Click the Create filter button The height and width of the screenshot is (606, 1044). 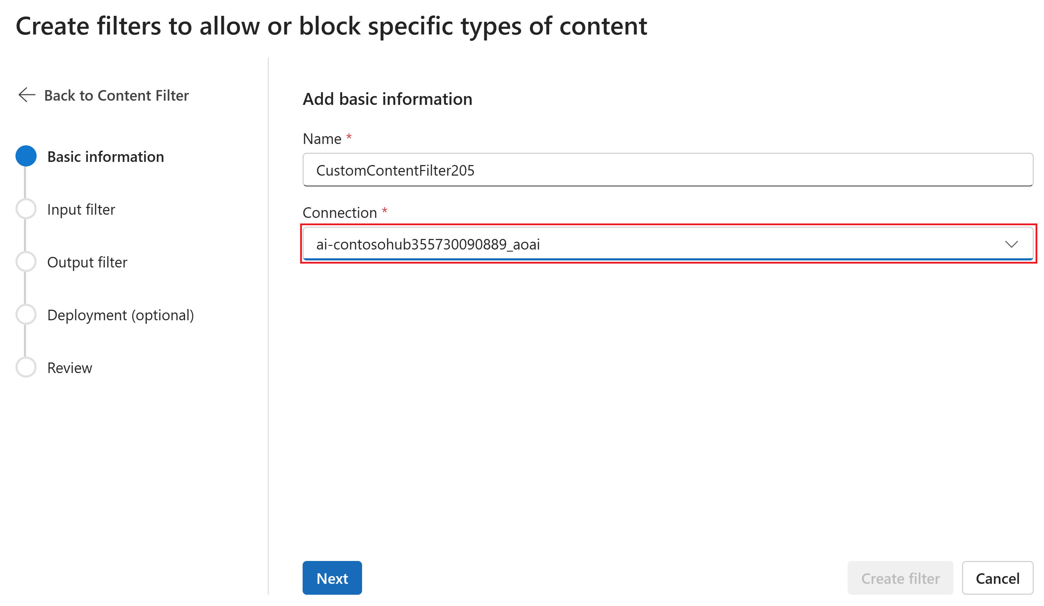point(900,578)
